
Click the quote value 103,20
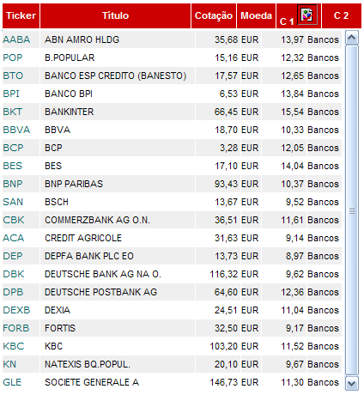click(224, 346)
